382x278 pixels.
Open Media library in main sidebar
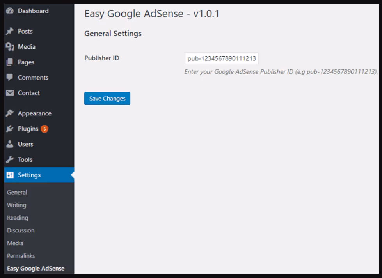[x=27, y=47]
